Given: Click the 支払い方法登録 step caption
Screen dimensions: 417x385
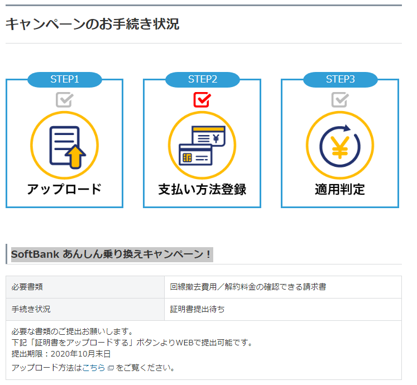Looking at the screenshot, I should click(x=203, y=189).
